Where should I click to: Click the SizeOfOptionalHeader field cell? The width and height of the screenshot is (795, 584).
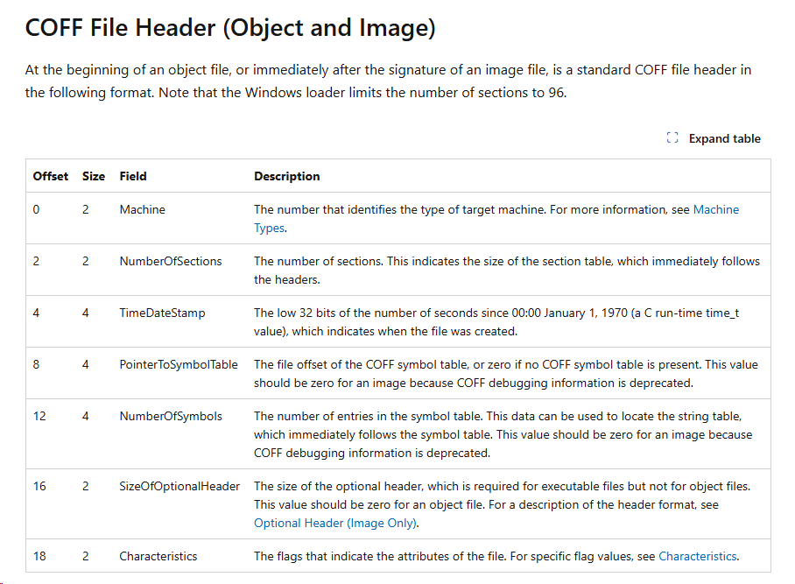[179, 486]
